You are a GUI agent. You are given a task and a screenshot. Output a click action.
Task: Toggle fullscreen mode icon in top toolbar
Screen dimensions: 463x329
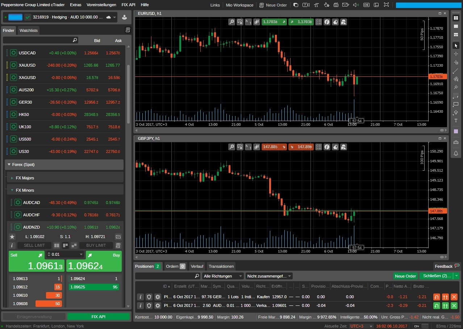pyautogui.click(x=386, y=5)
